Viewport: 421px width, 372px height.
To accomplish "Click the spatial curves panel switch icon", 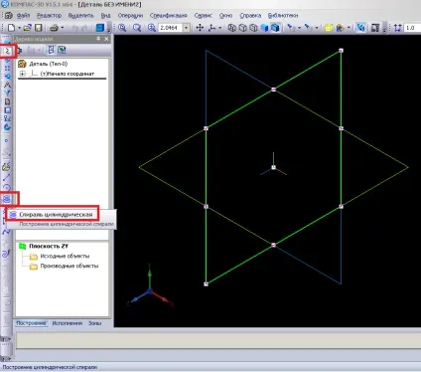I will (7, 51).
